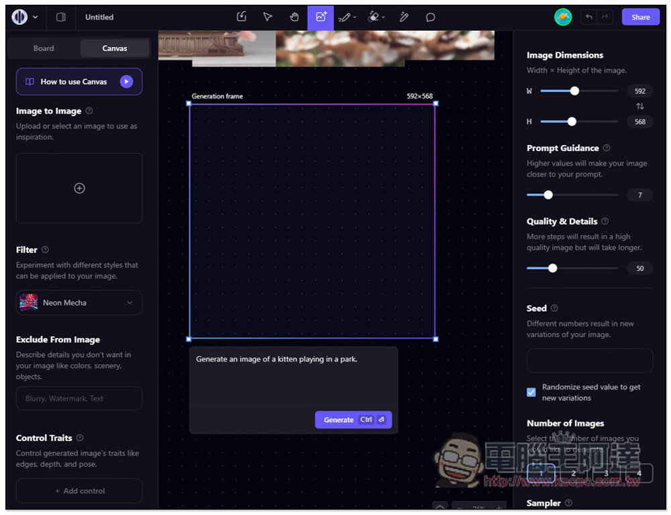Open the sketch tool options chevron

[x=355, y=17]
